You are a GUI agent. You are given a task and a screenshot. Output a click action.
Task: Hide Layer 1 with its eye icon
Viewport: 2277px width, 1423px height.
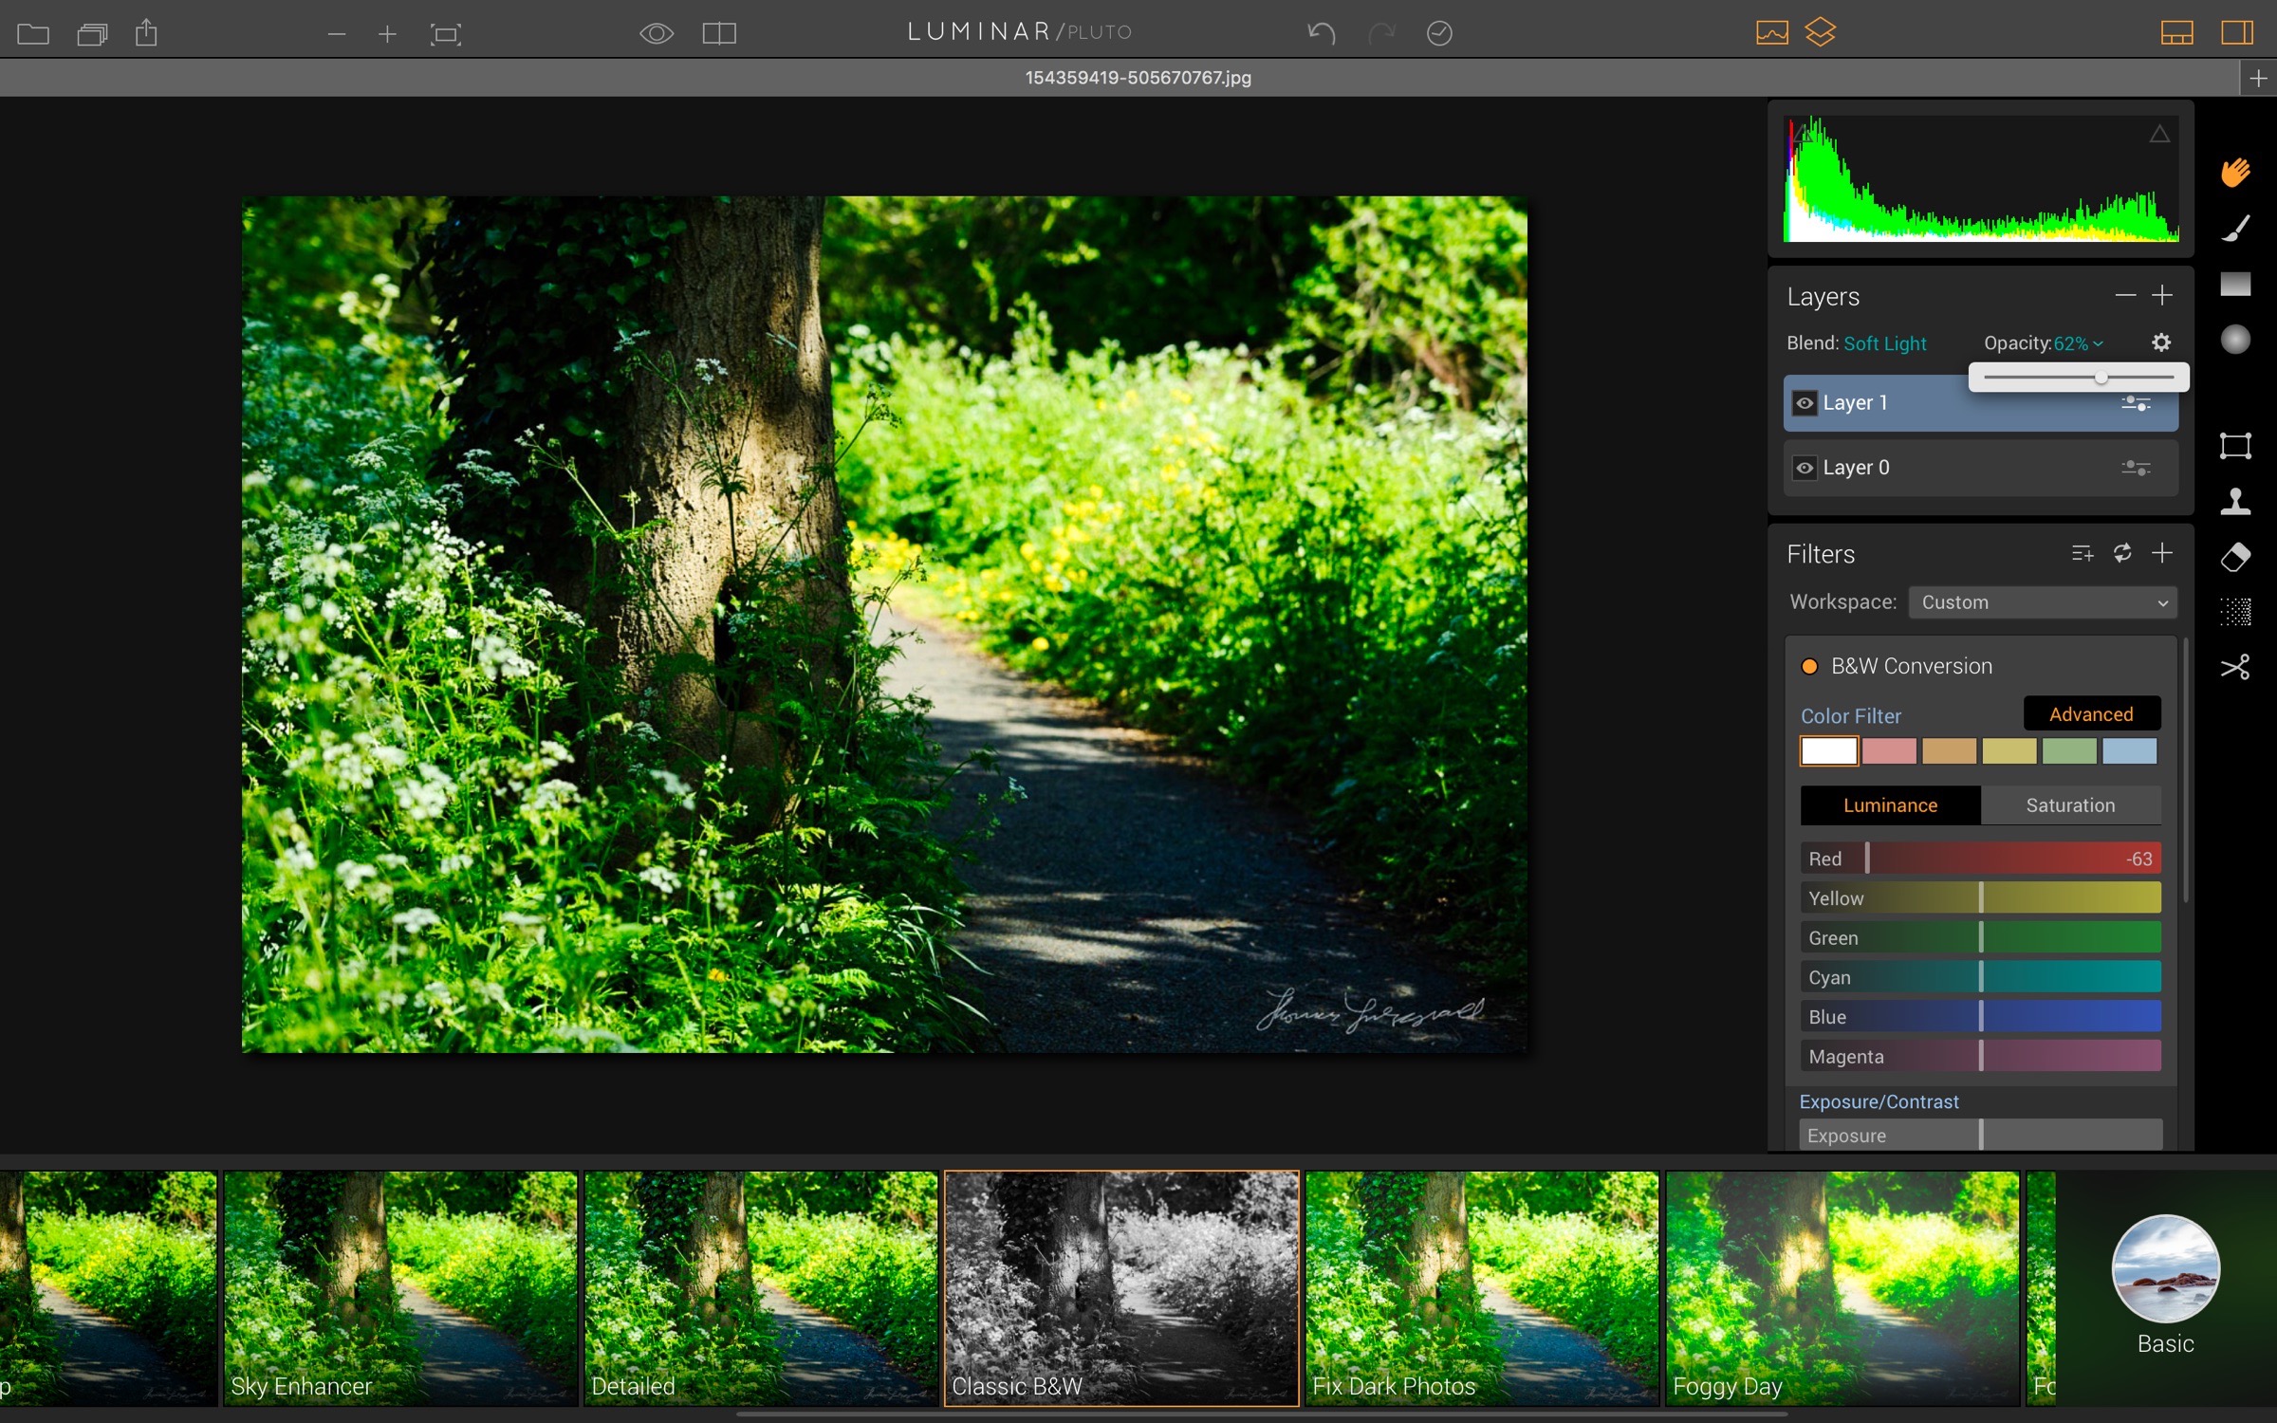[1805, 403]
